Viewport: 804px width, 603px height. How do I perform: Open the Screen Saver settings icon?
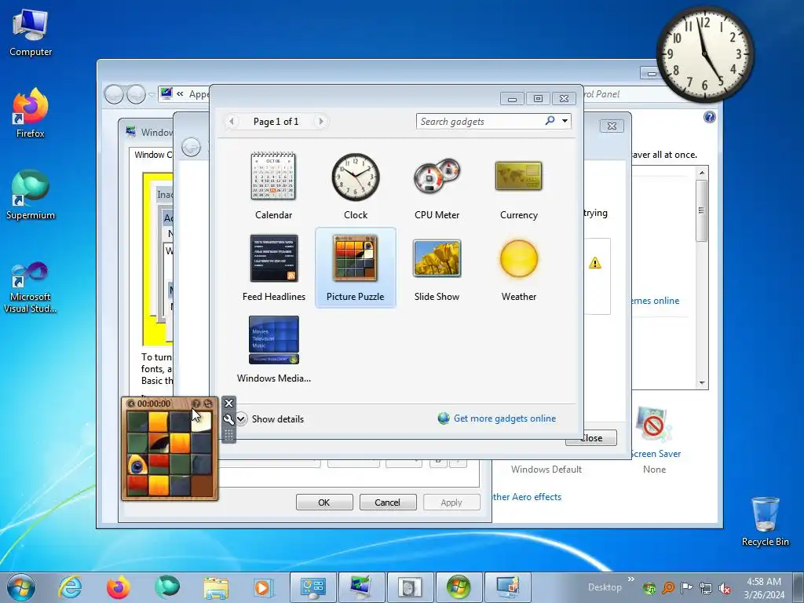coord(653,425)
